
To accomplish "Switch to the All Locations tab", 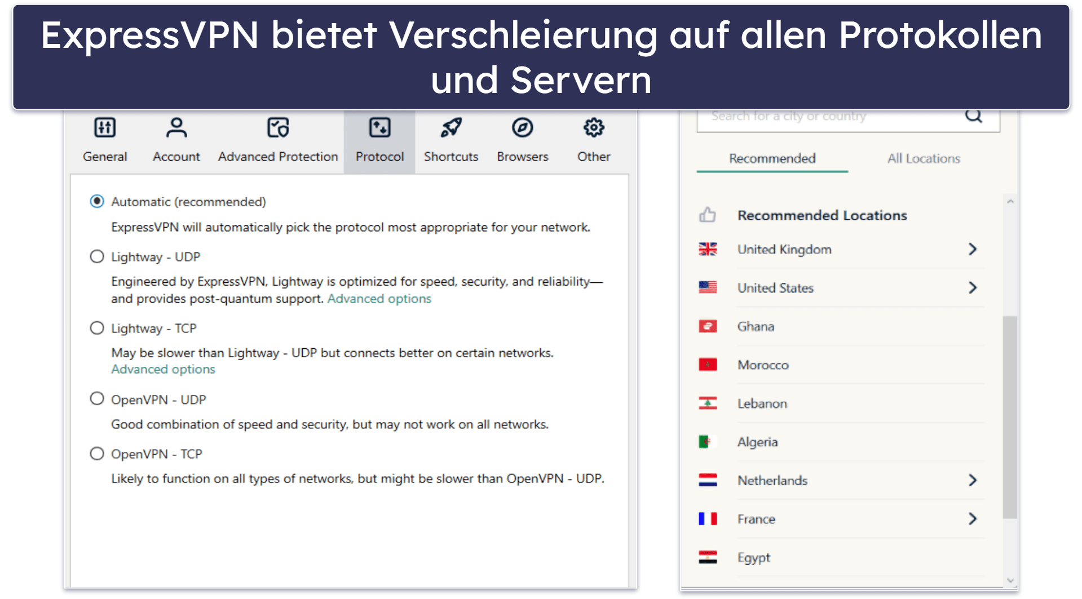I will coord(924,158).
